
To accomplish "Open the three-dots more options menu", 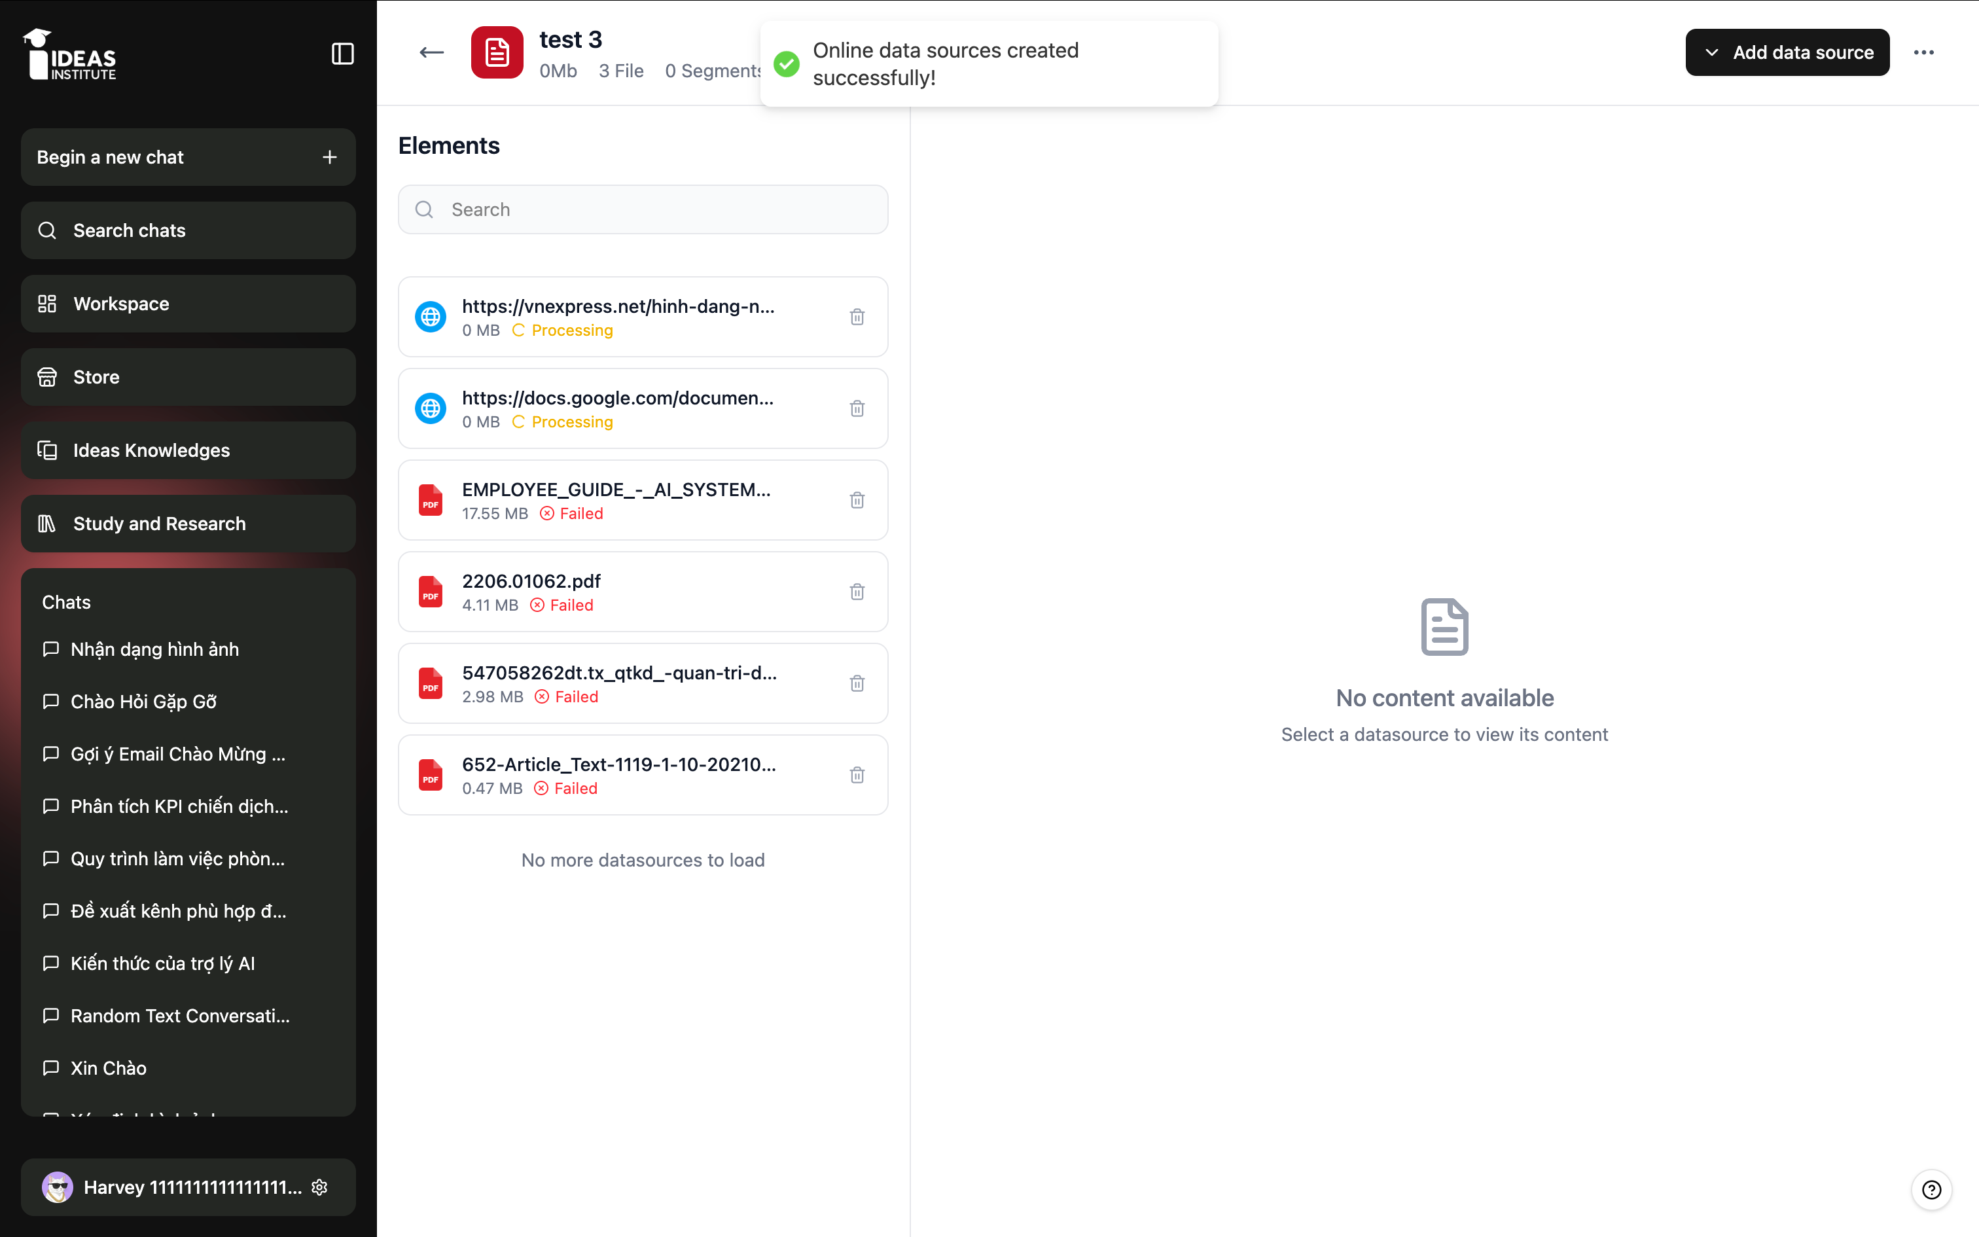I will tap(1923, 52).
